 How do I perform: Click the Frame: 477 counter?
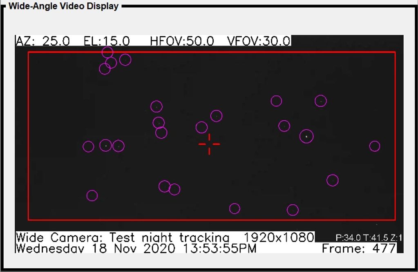(359, 248)
